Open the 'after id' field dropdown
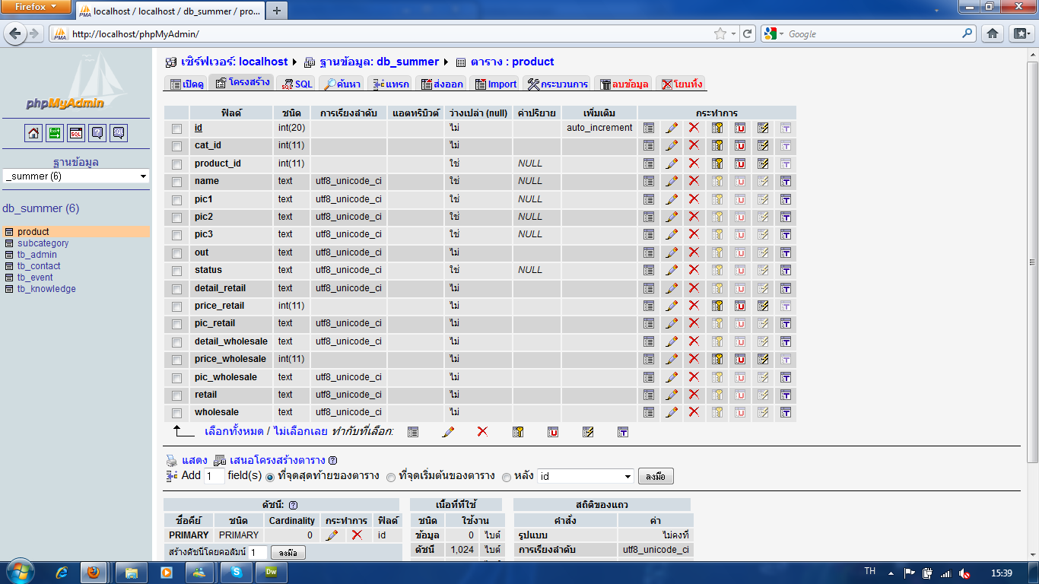This screenshot has width=1039, height=584. click(585, 477)
